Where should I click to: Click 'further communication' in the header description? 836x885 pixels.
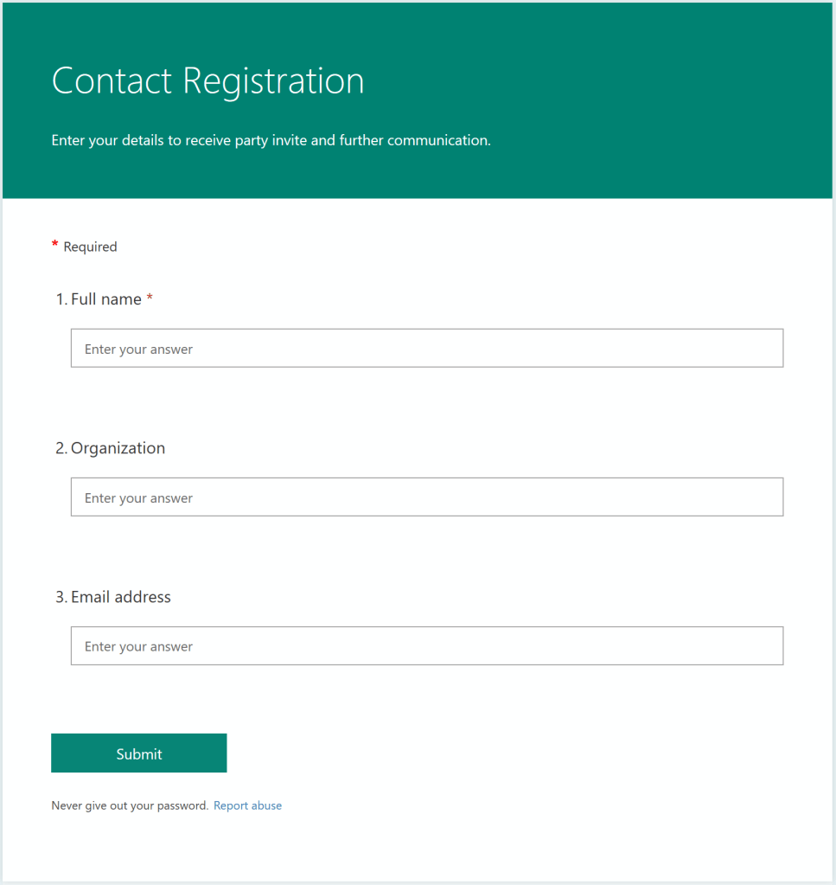click(414, 140)
